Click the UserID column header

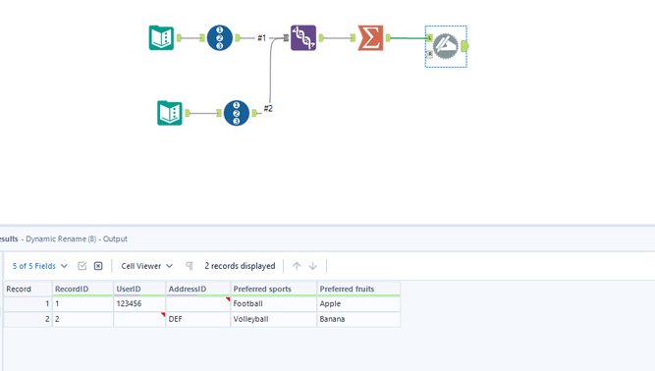coord(139,289)
